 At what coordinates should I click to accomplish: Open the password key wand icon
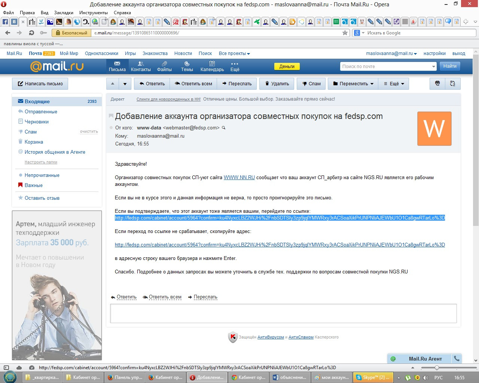coord(43,33)
